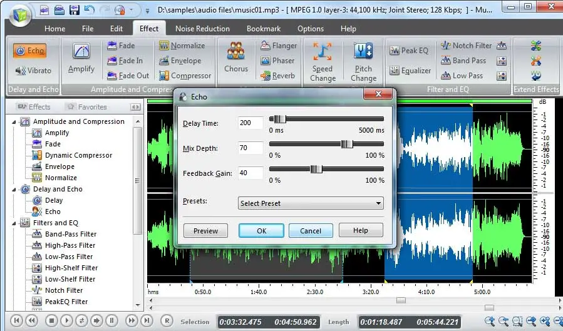Viewport: 563px width, 331px height.
Task: Click the Record button
Action: pos(167,321)
